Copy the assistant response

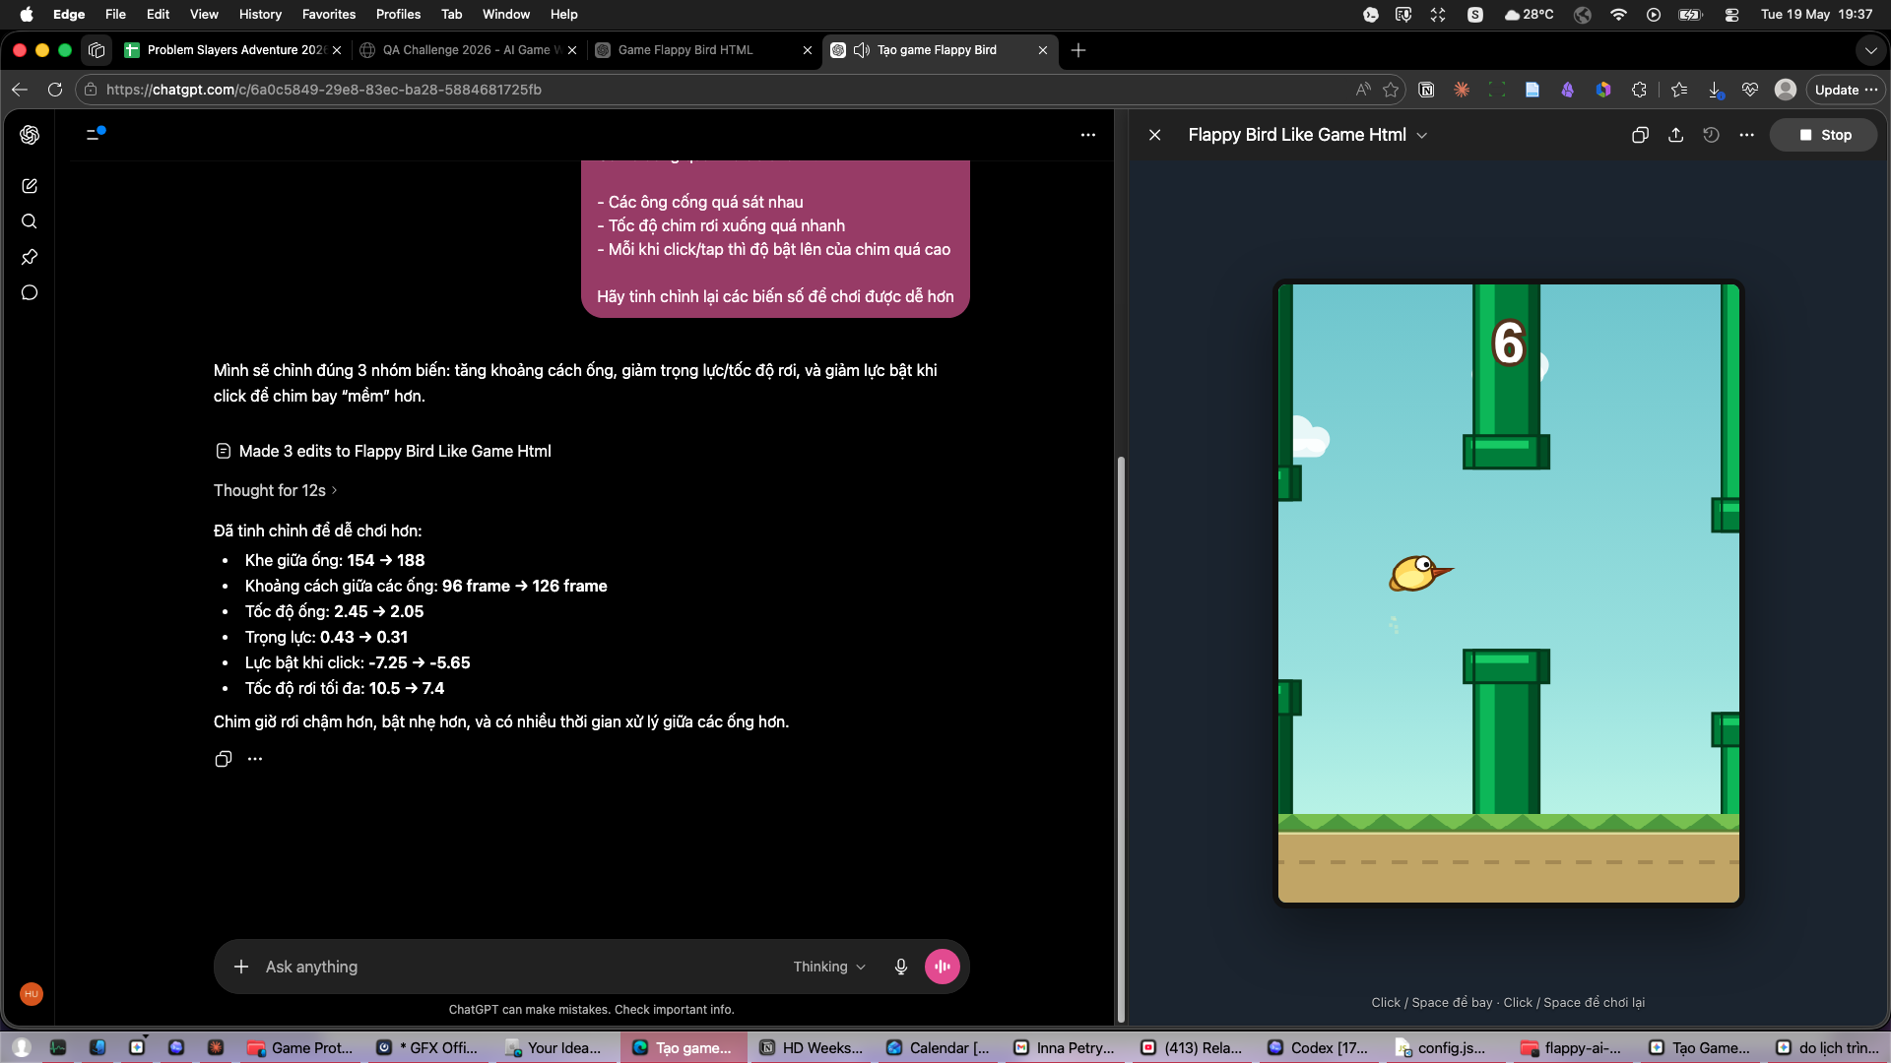[224, 759]
